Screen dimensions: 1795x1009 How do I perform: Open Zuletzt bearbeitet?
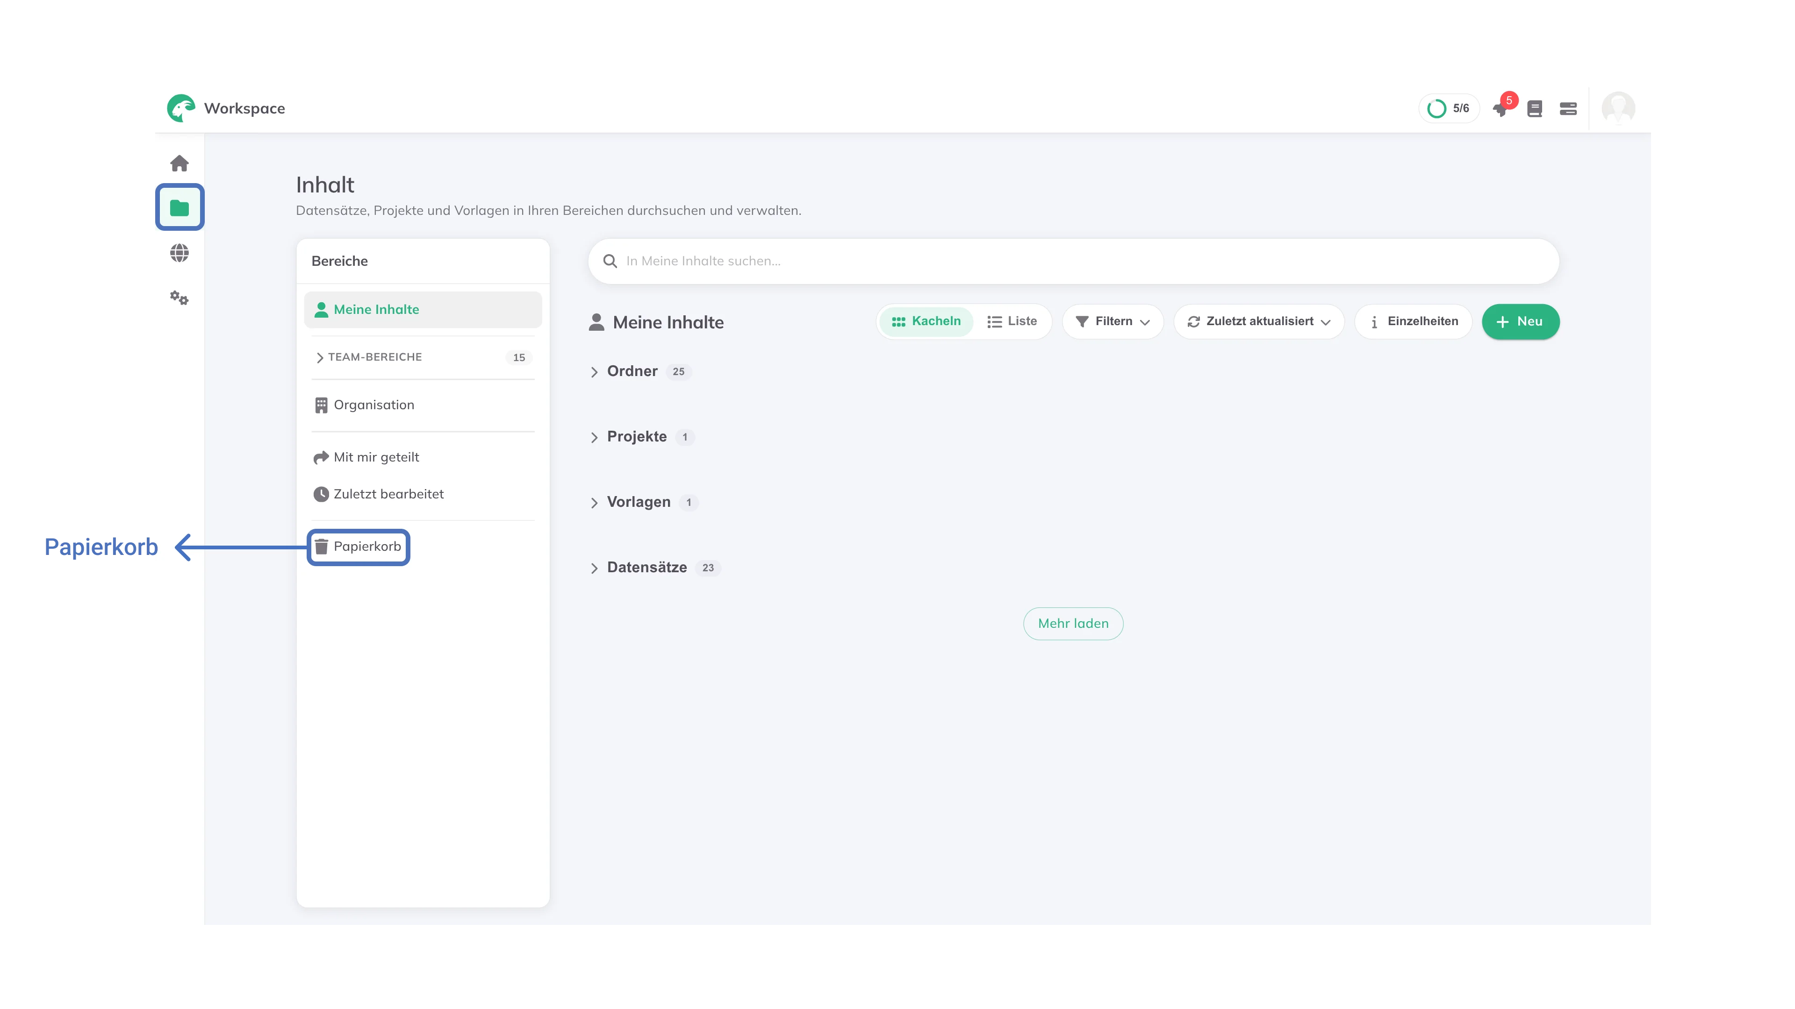423,494
